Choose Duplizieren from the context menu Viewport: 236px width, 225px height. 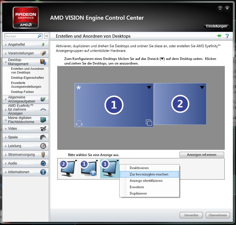(149, 193)
